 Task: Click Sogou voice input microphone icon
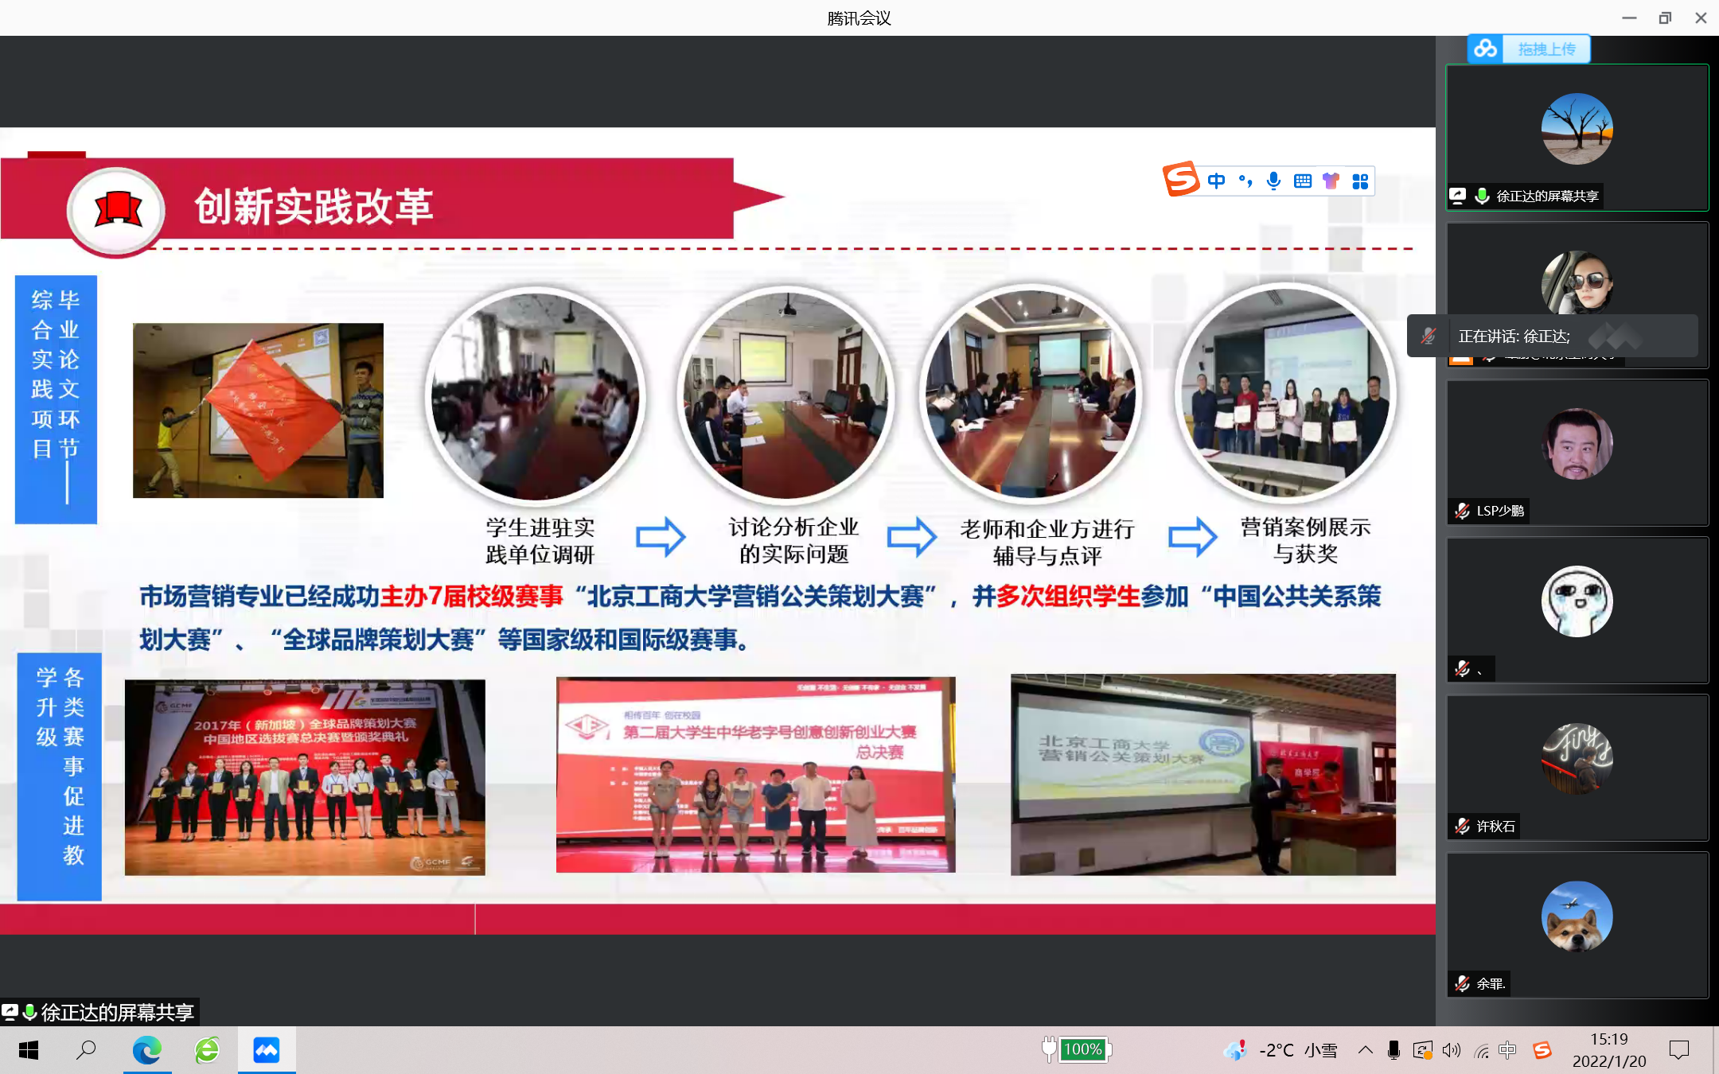pos(1274,181)
